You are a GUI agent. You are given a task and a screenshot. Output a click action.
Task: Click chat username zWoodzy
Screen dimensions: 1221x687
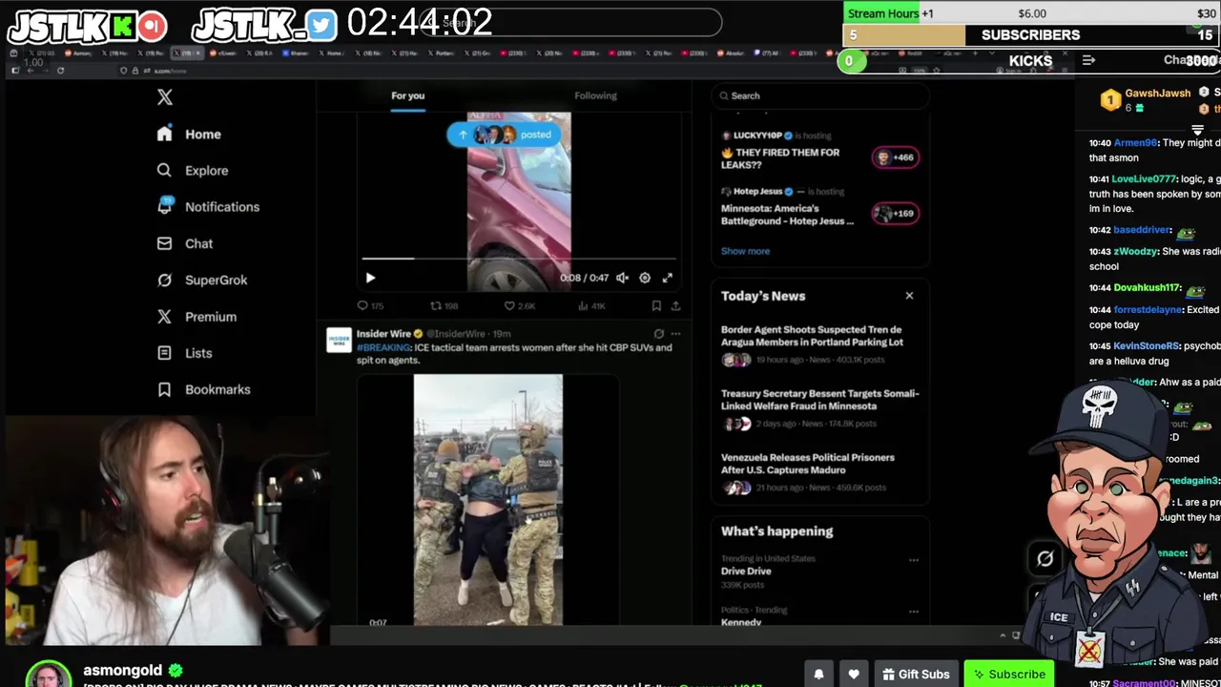1134,252
